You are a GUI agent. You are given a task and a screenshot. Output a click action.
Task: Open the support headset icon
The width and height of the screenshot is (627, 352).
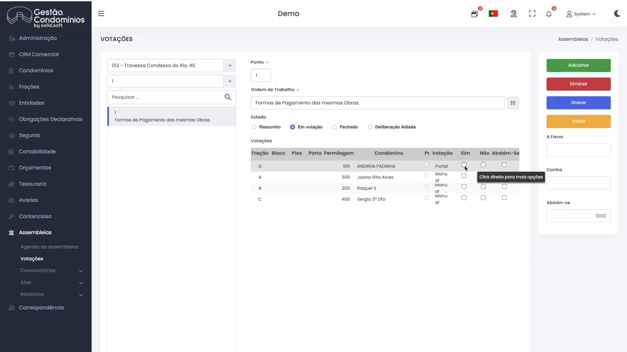[513, 14]
